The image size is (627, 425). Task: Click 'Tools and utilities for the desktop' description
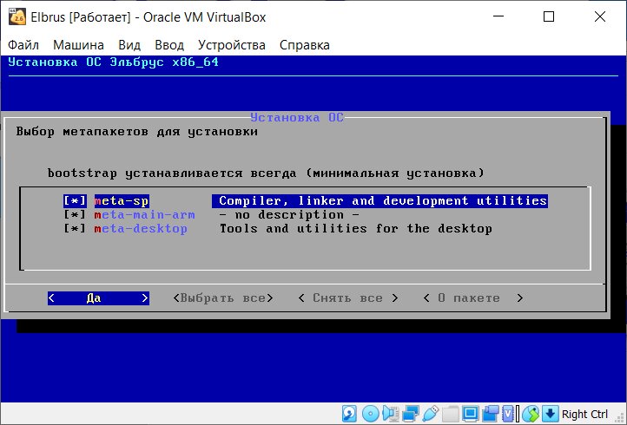coord(356,228)
